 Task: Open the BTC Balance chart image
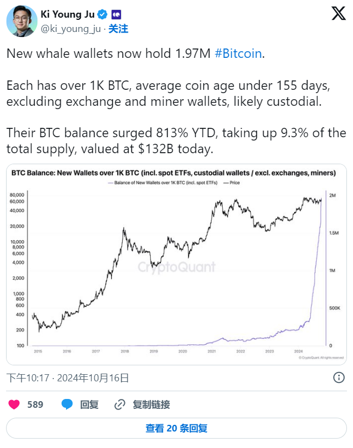(176, 265)
